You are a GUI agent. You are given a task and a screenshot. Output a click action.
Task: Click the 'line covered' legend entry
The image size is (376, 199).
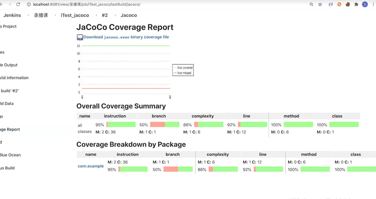tap(183, 68)
